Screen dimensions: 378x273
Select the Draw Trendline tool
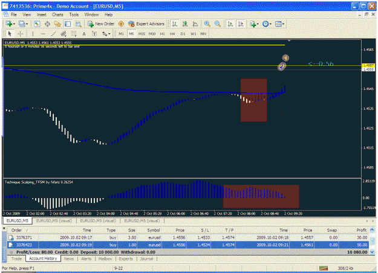coord(53,34)
